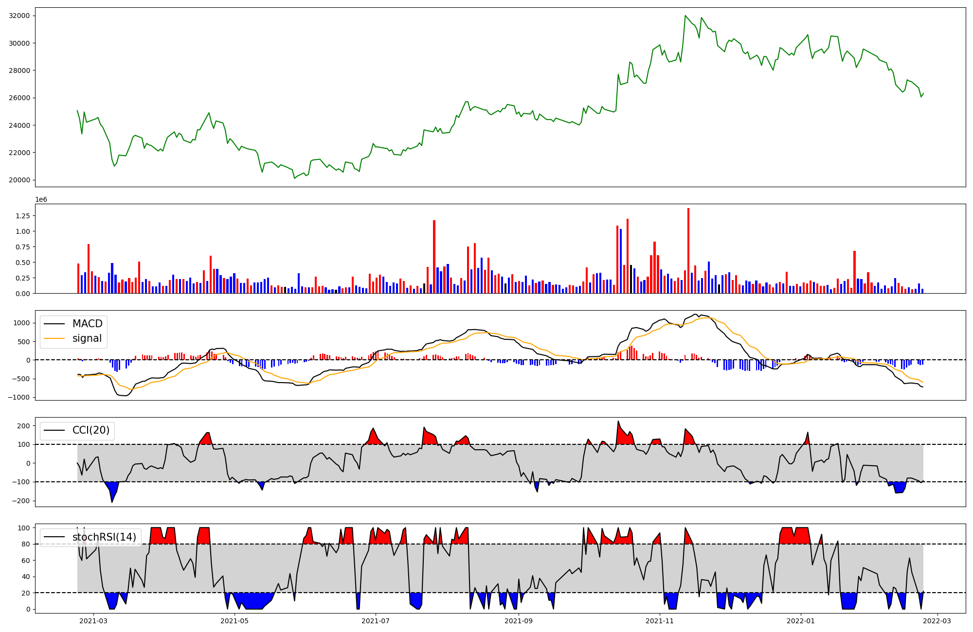Click the MACD legend label
This screenshot has width=973, height=632.
(87, 324)
